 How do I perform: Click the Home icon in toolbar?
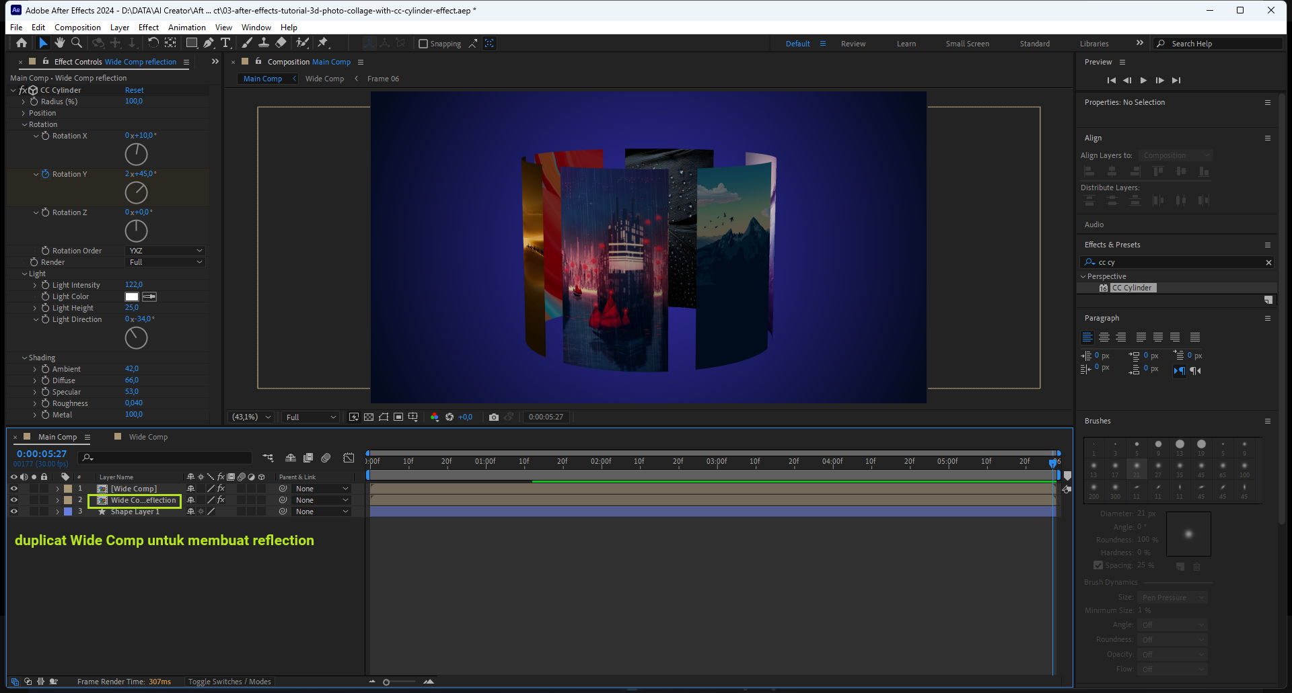(22, 43)
